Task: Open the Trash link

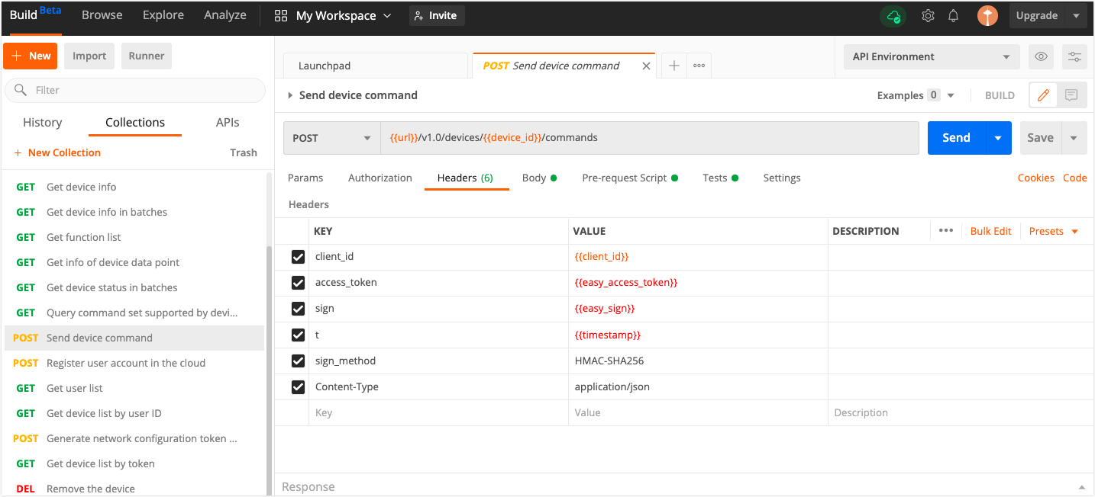Action: coord(244,152)
